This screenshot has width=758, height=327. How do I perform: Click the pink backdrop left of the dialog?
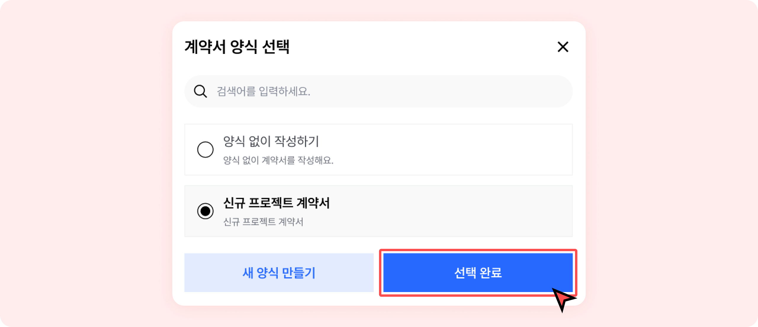tap(86, 163)
